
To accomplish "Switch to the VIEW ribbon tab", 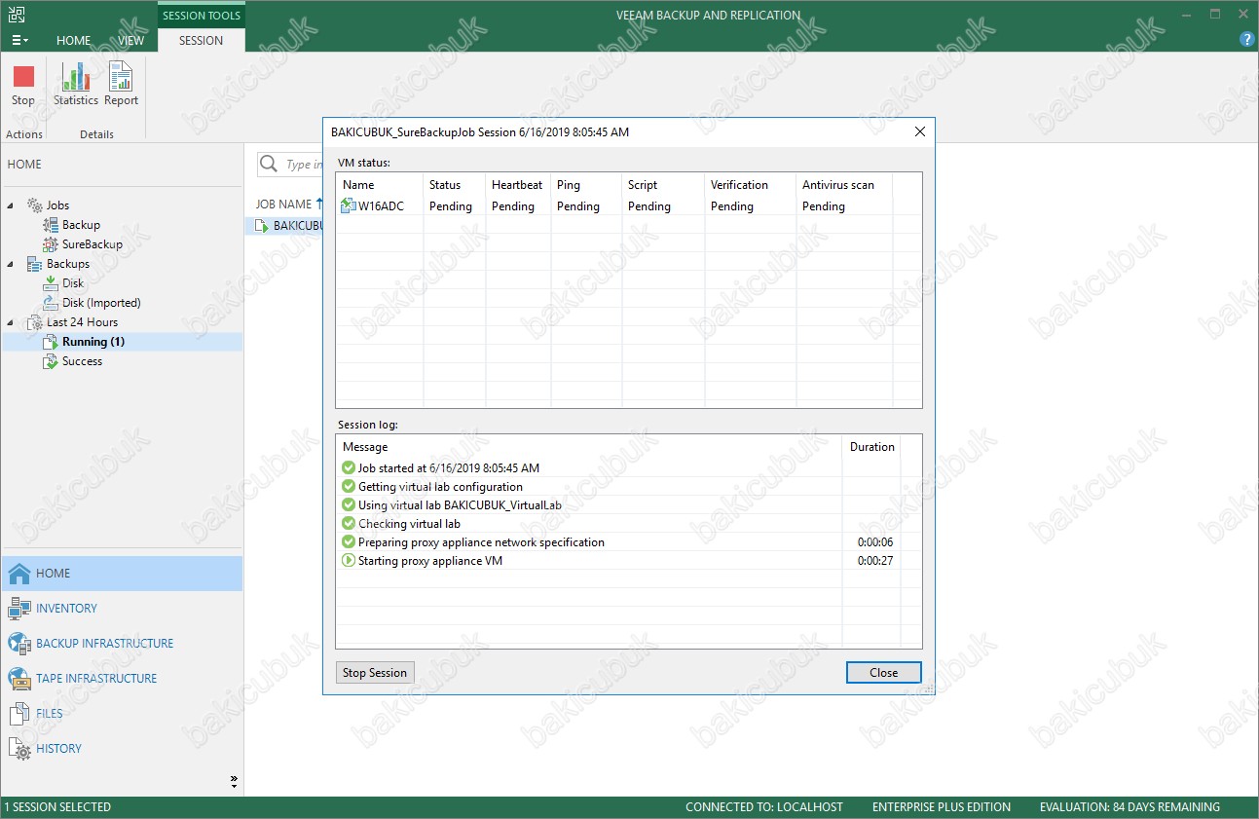I will pos(130,40).
